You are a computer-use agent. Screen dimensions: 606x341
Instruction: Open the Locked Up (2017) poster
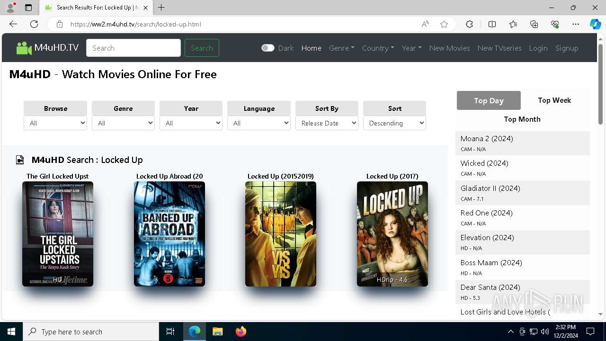[x=392, y=234]
